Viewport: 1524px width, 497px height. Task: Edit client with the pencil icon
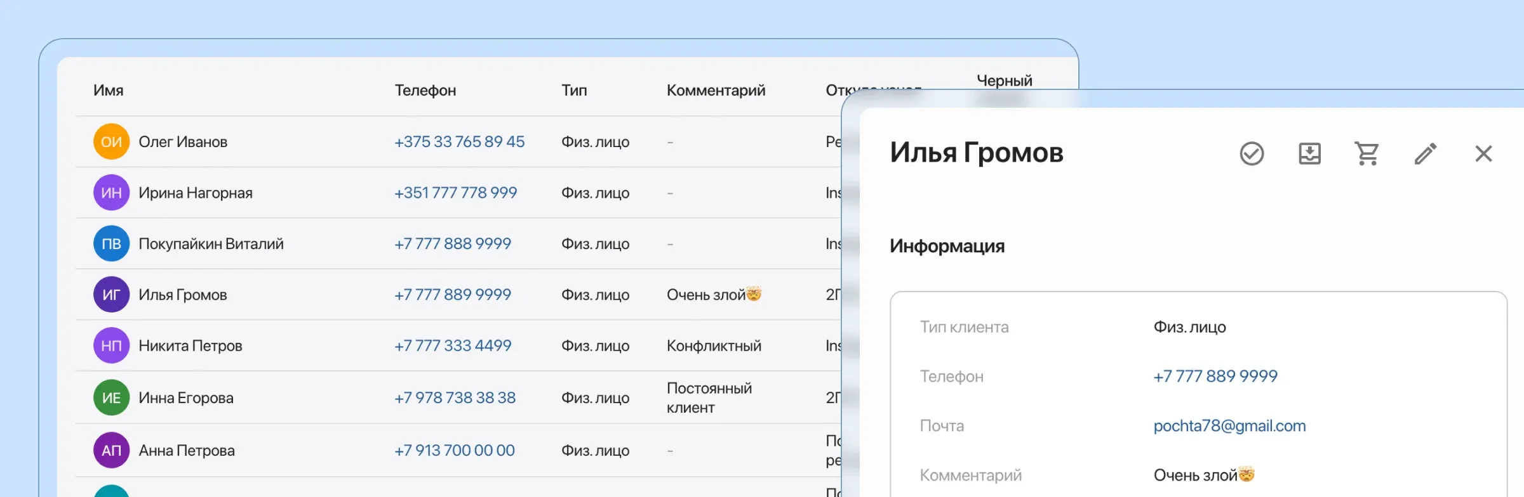[x=1426, y=153]
